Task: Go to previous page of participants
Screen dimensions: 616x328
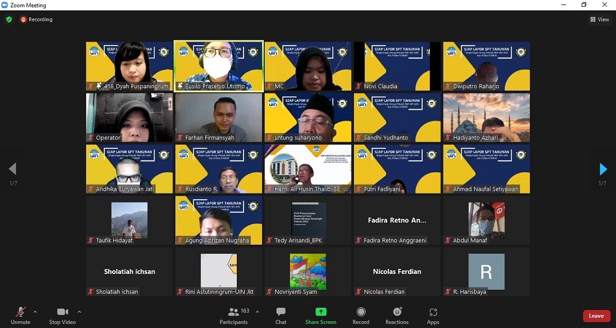Action: coord(12,169)
